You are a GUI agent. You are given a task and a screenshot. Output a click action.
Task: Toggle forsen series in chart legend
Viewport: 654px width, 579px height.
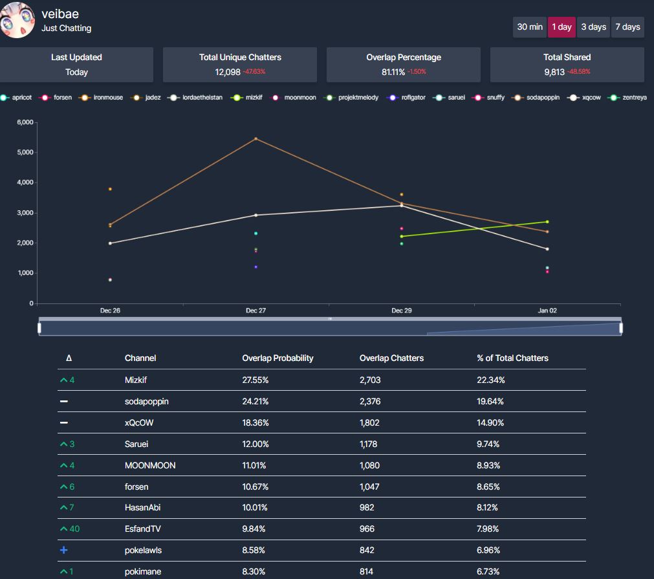click(55, 97)
